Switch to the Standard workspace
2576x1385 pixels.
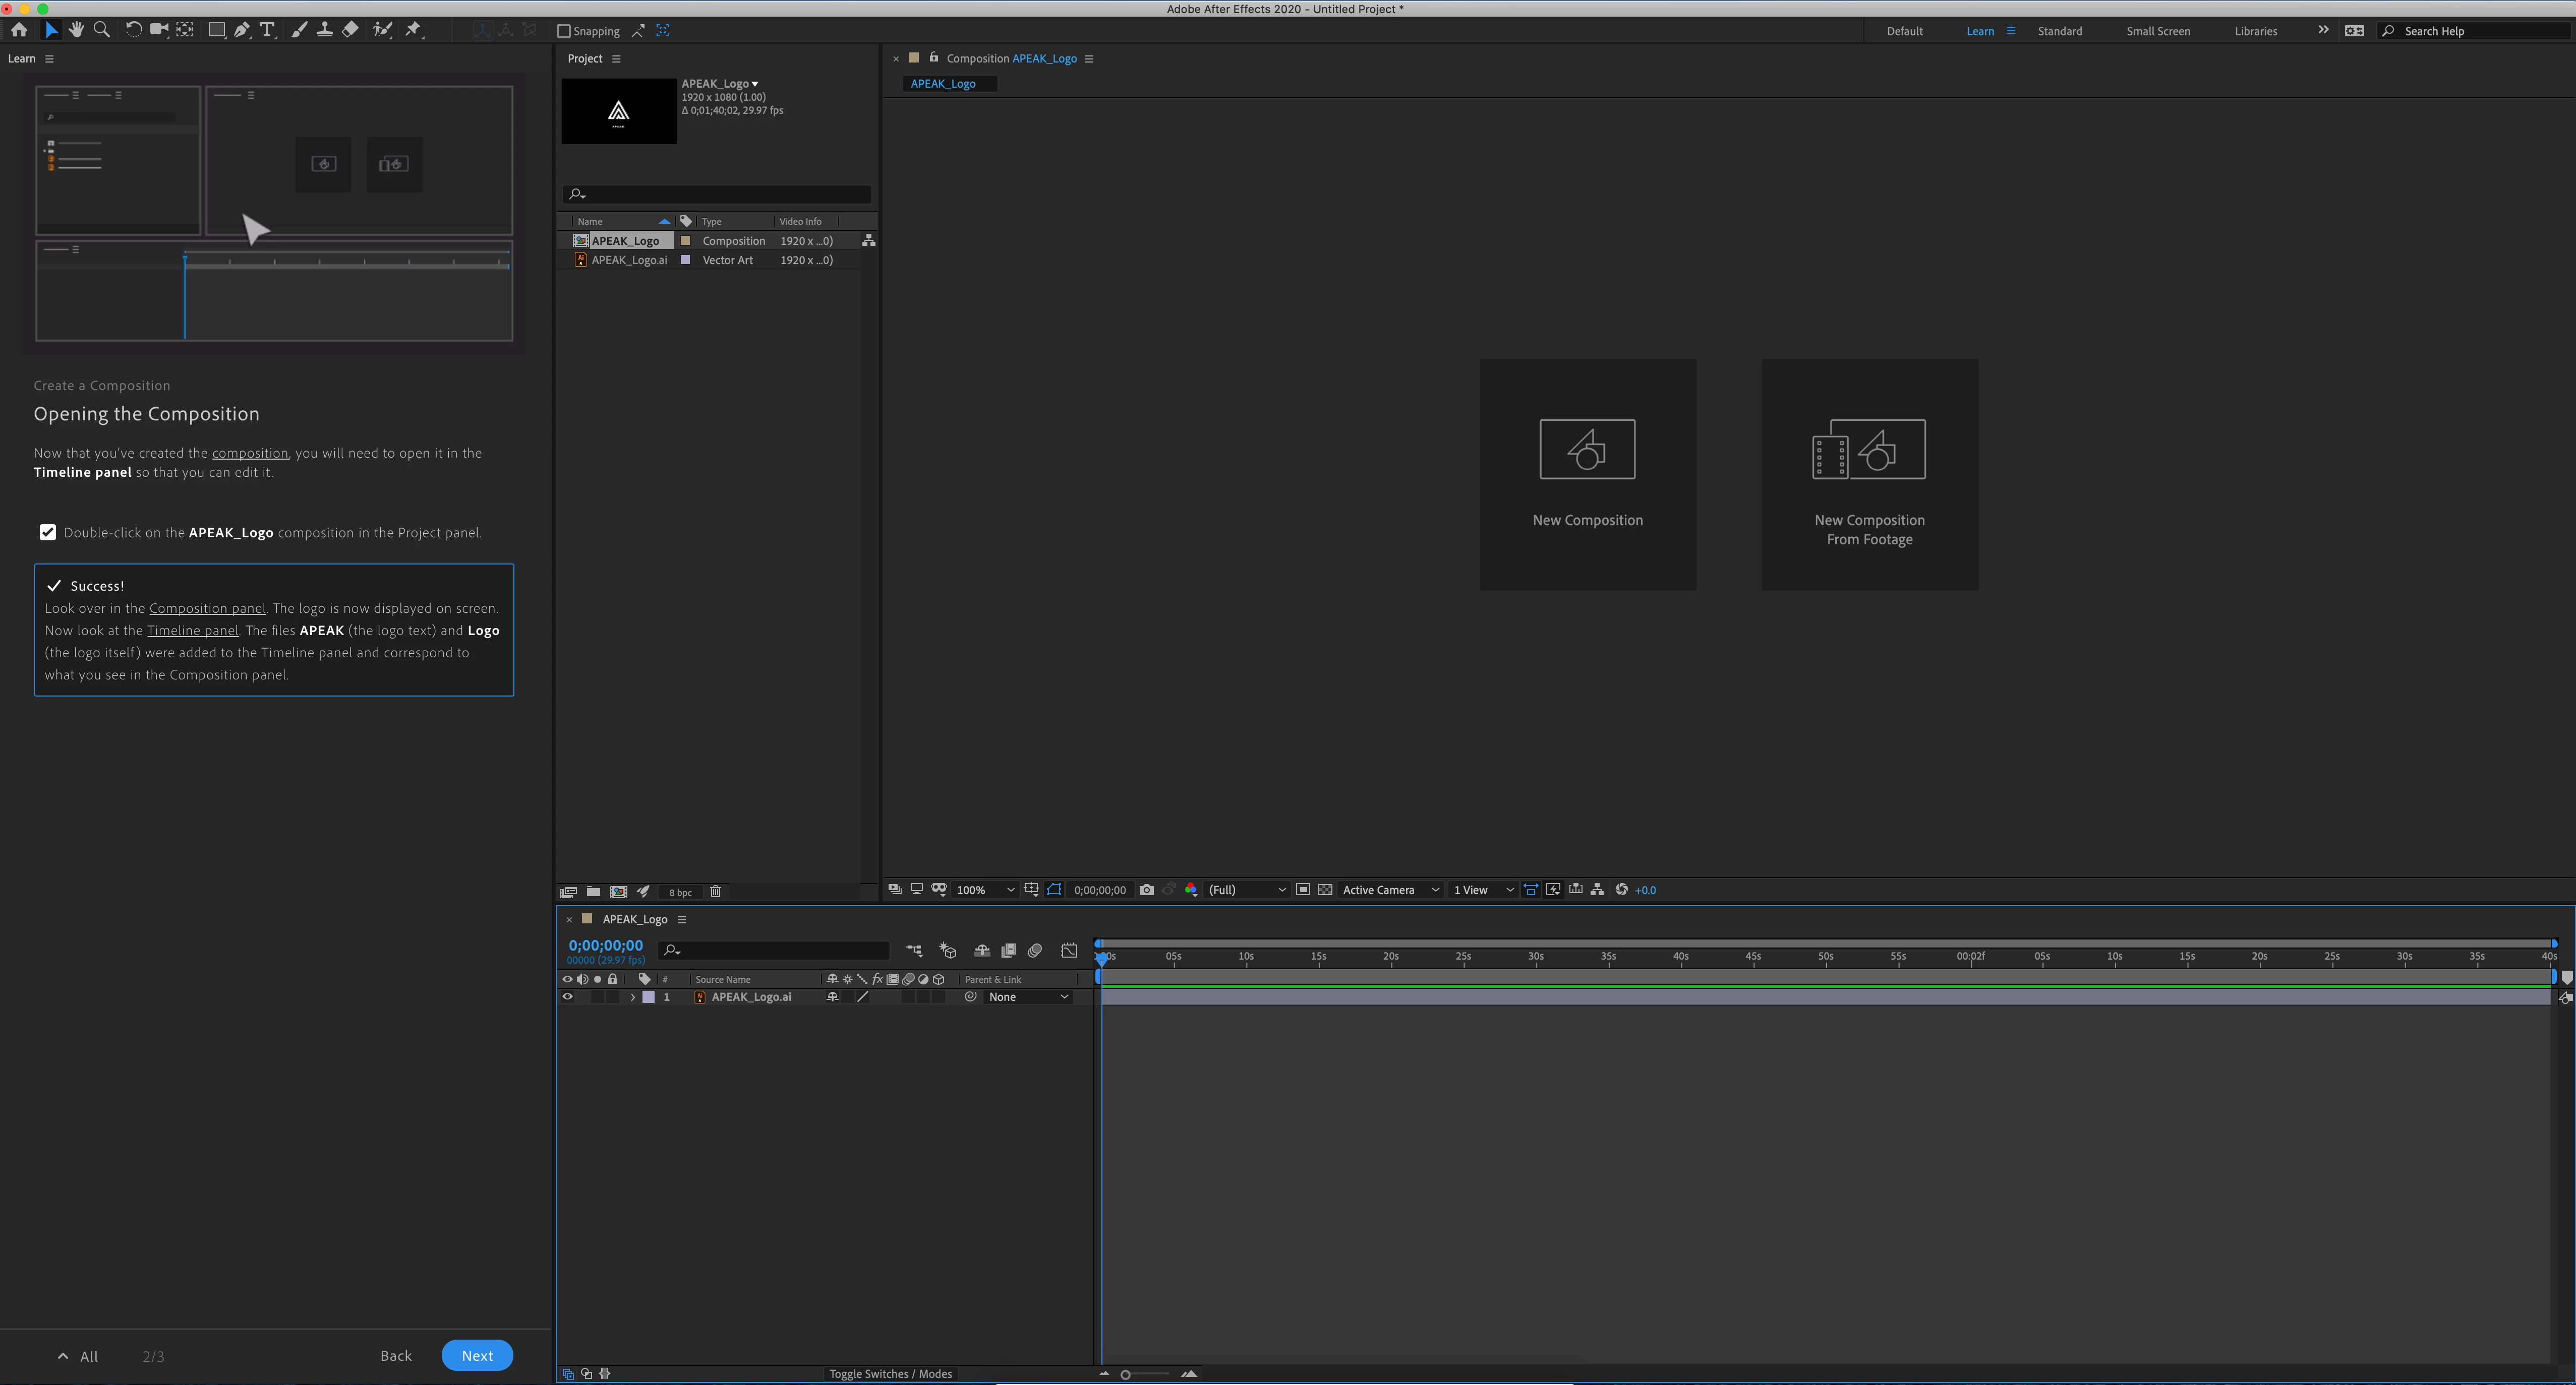pyautogui.click(x=2059, y=31)
